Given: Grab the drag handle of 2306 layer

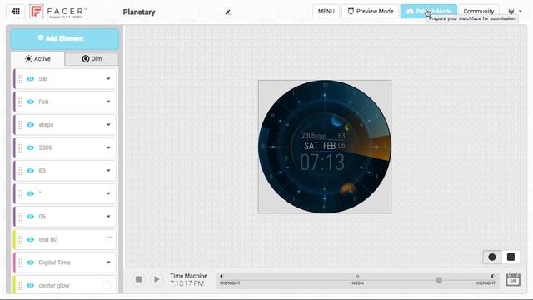Looking at the screenshot, I should tap(20, 147).
